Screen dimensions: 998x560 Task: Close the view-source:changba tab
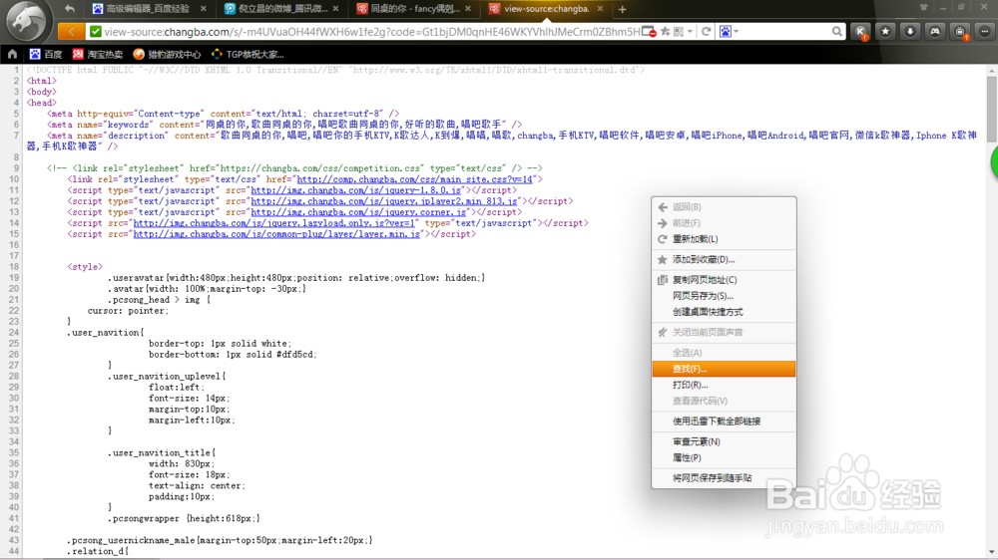(600, 9)
